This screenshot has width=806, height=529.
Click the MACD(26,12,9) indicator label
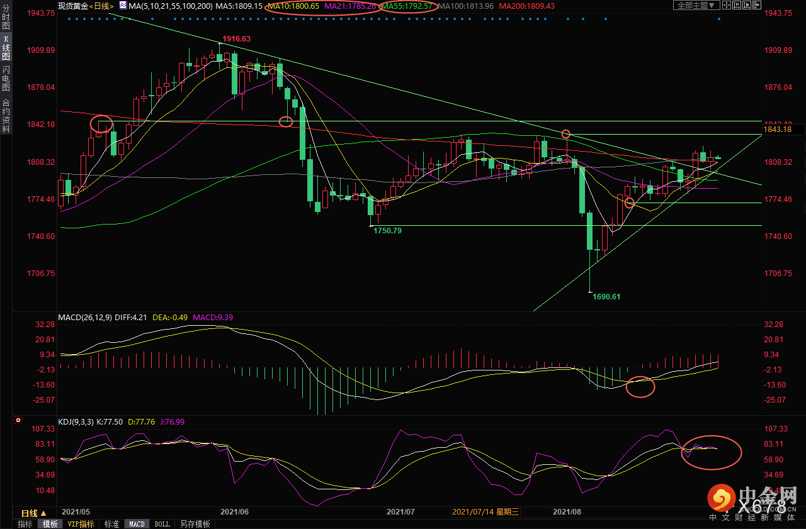pos(85,318)
